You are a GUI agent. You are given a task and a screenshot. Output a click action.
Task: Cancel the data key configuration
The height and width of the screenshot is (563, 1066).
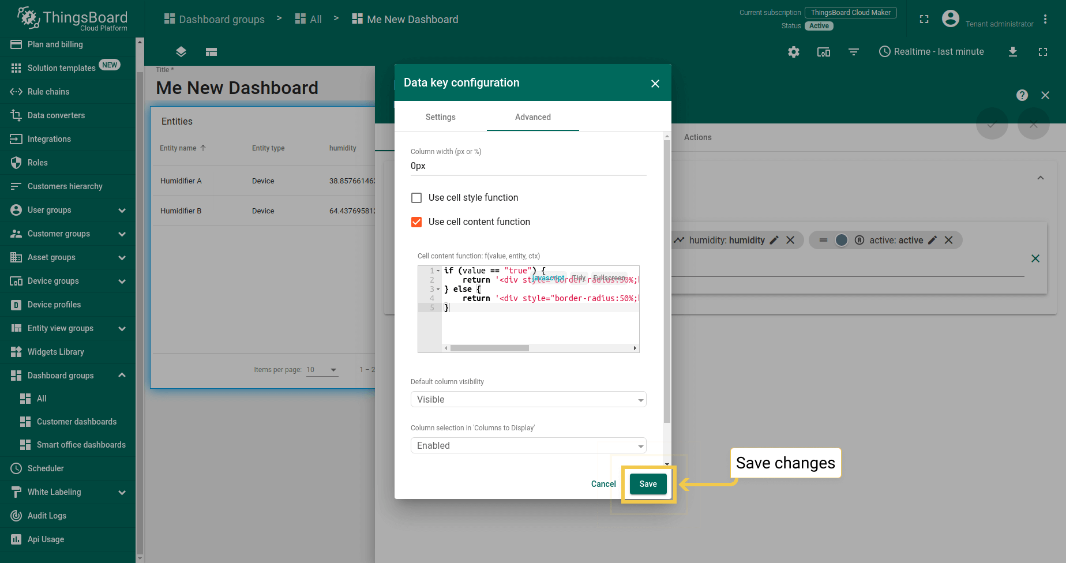click(603, 484)
